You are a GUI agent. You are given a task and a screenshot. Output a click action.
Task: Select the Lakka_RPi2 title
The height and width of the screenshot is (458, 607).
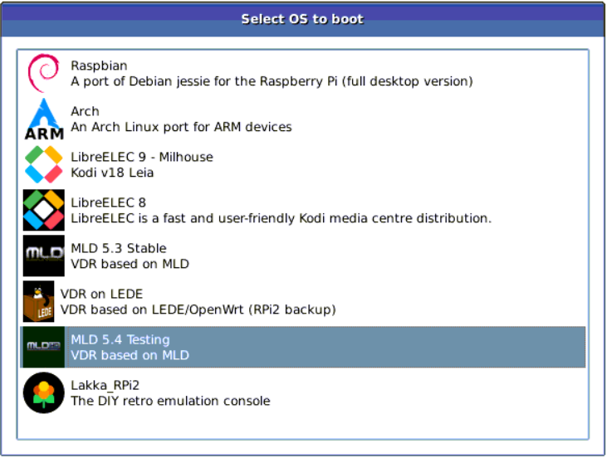point(105,385)
